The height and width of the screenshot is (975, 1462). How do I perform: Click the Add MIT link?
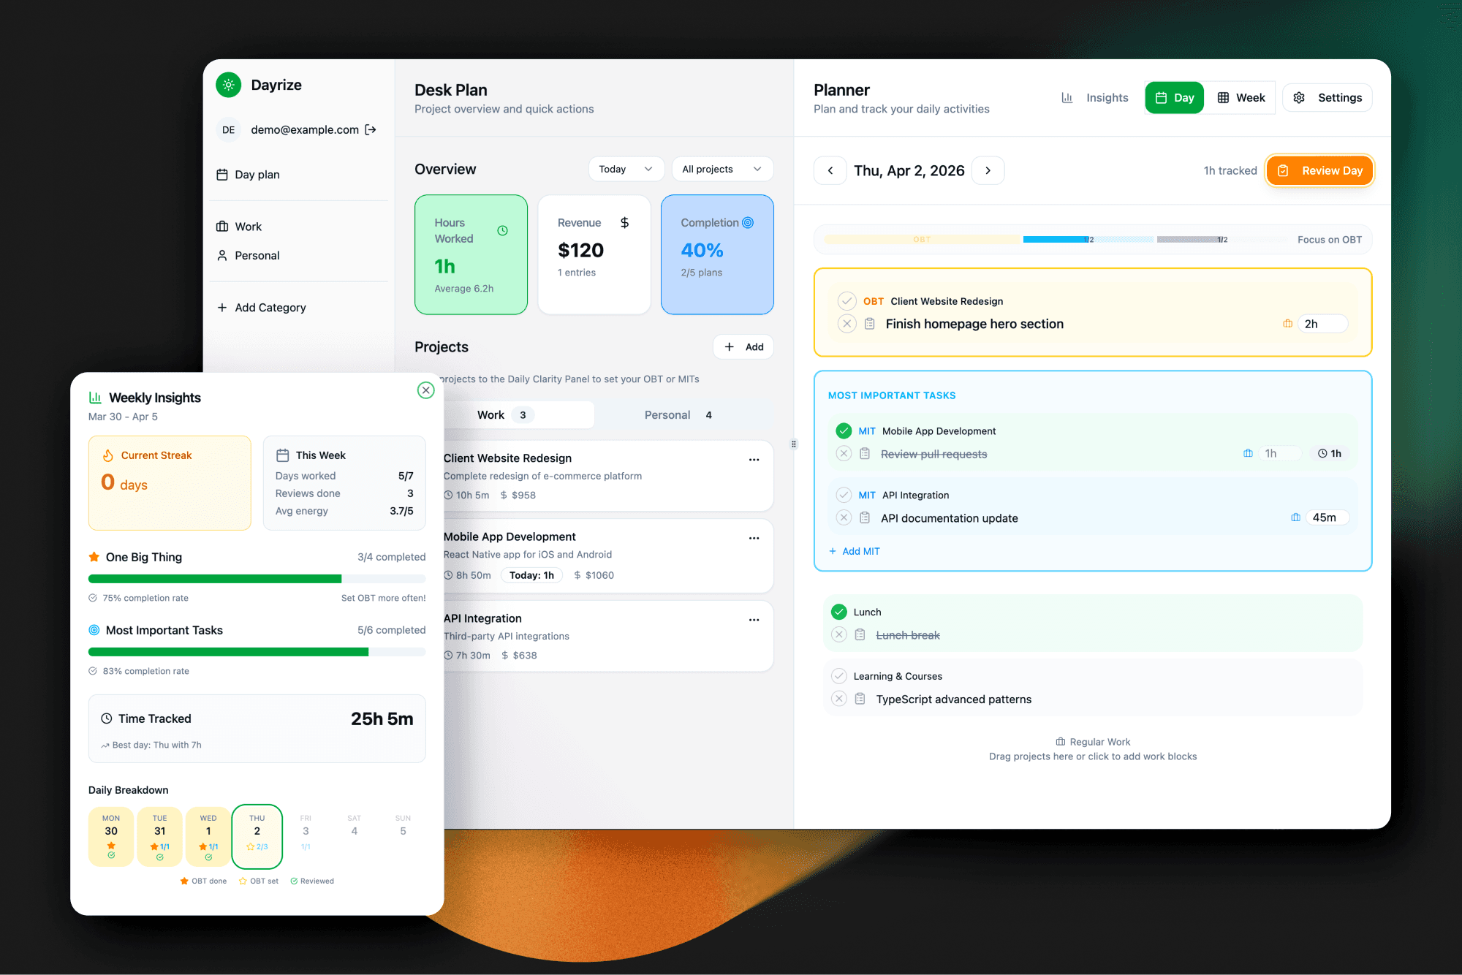[x=854, y=551]
